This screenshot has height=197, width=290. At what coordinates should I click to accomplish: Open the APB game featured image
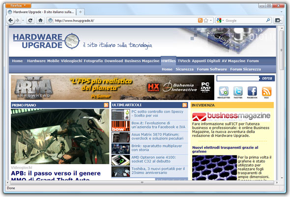coord(60,137)
